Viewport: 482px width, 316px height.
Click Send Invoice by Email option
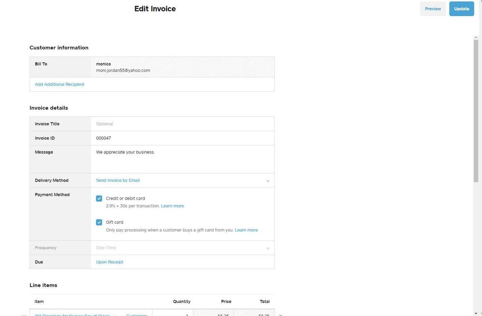pyautogui.click(x=118, y=180)
